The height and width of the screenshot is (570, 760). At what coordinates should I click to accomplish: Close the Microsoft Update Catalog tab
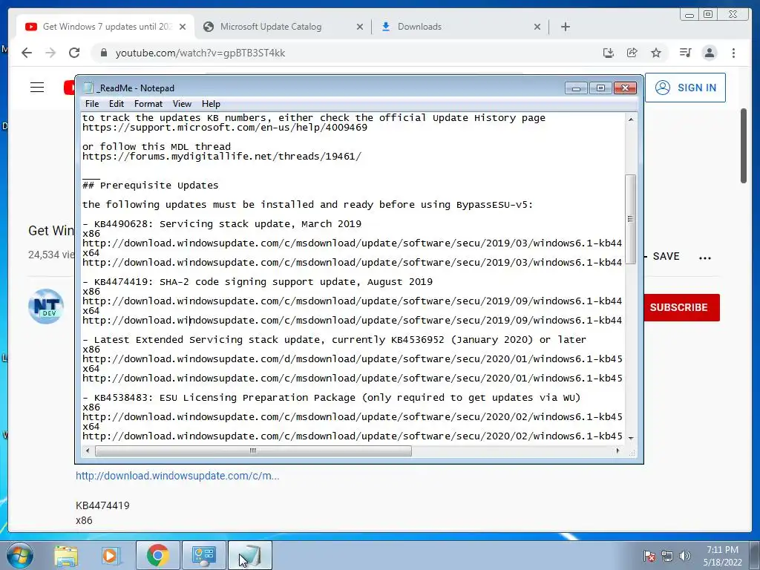(x=360, y=27)
